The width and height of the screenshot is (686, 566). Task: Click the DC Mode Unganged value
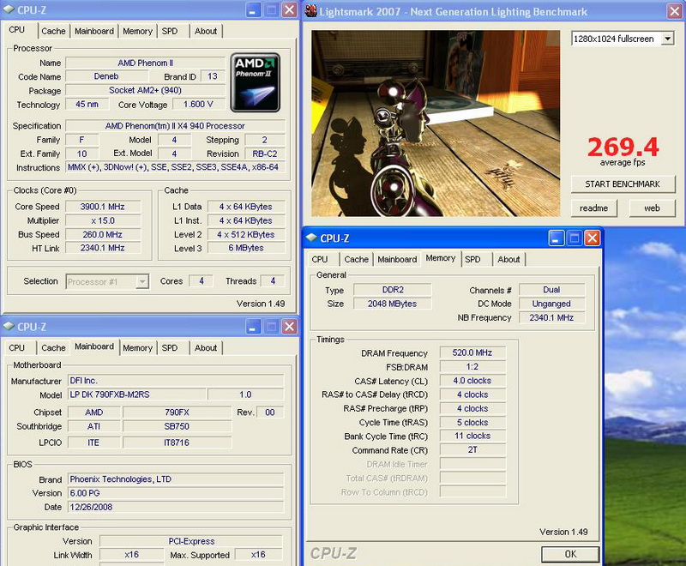coord(551,304)
